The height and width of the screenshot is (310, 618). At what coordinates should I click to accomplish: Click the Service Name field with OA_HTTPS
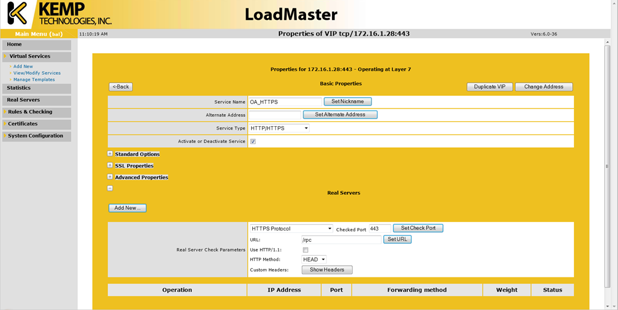click(285, 102)
